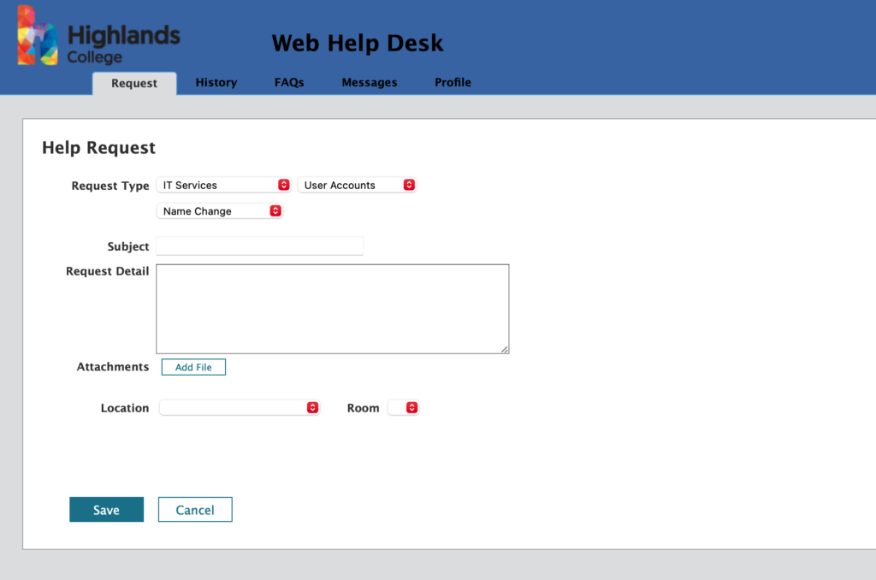Focus the Request Detail text area
This screenshot has height=580, width=876.
(x=332, y=308)
